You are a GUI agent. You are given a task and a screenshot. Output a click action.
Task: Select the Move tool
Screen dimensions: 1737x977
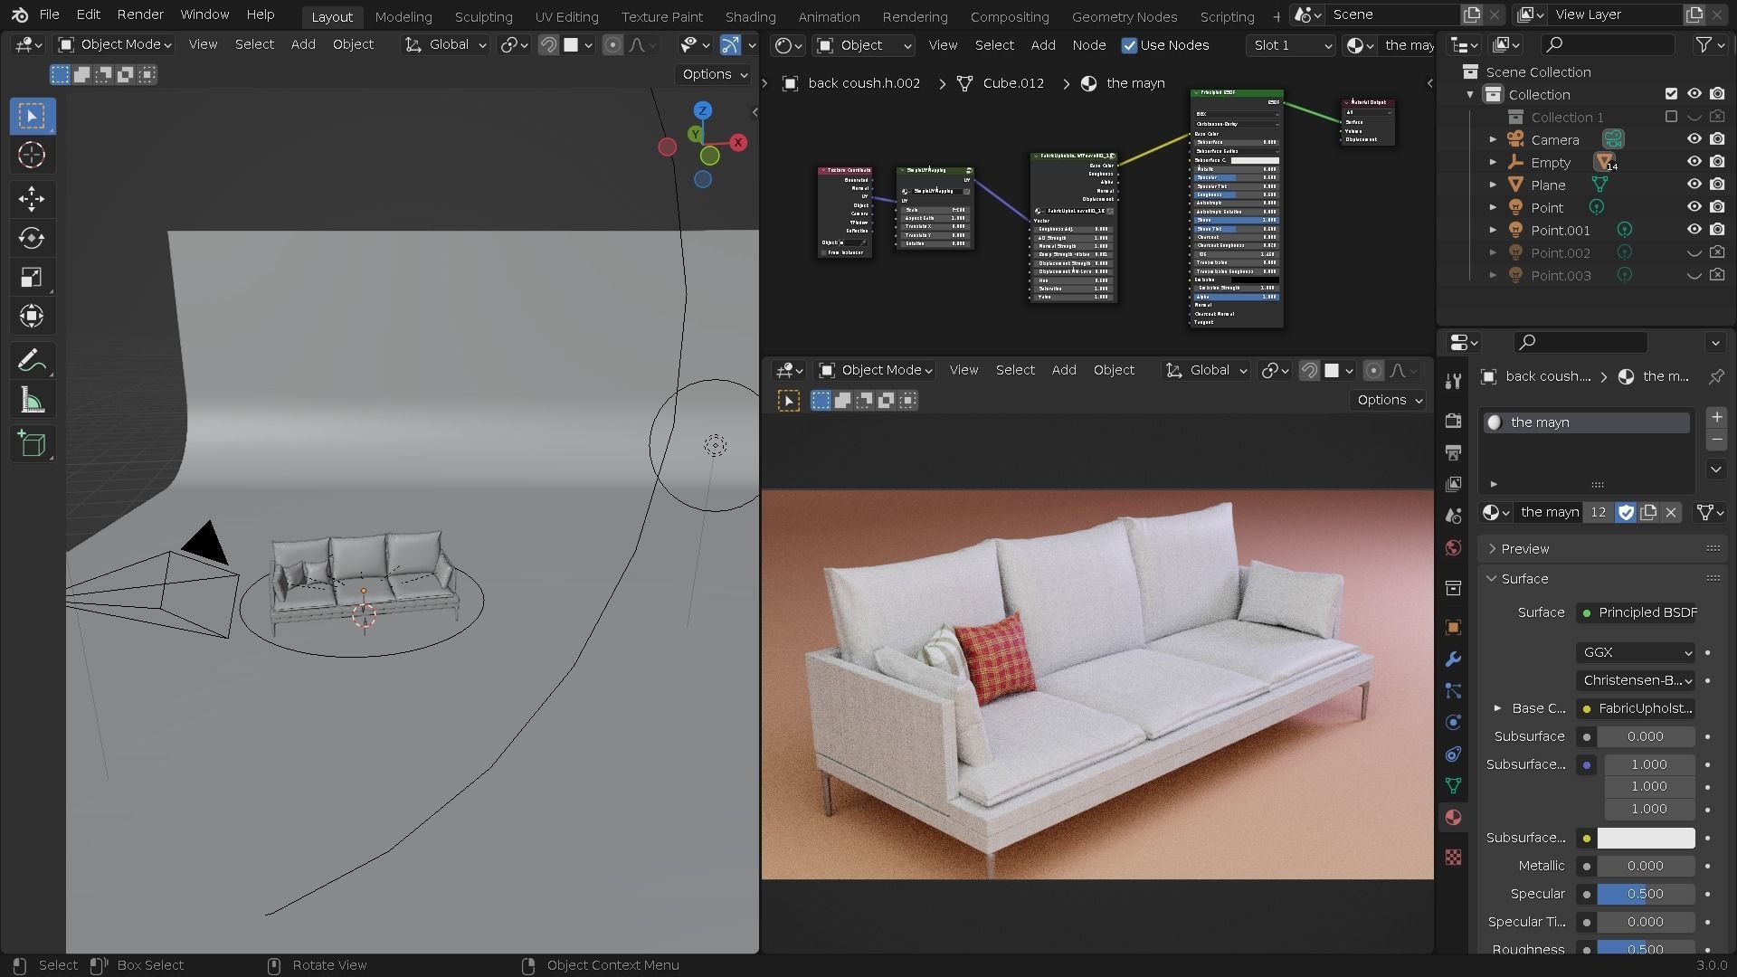coord(32,199)
